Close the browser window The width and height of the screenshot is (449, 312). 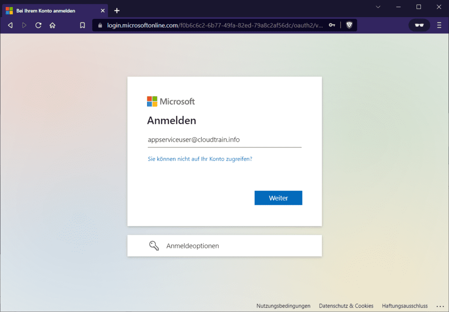tap(439, 7)
